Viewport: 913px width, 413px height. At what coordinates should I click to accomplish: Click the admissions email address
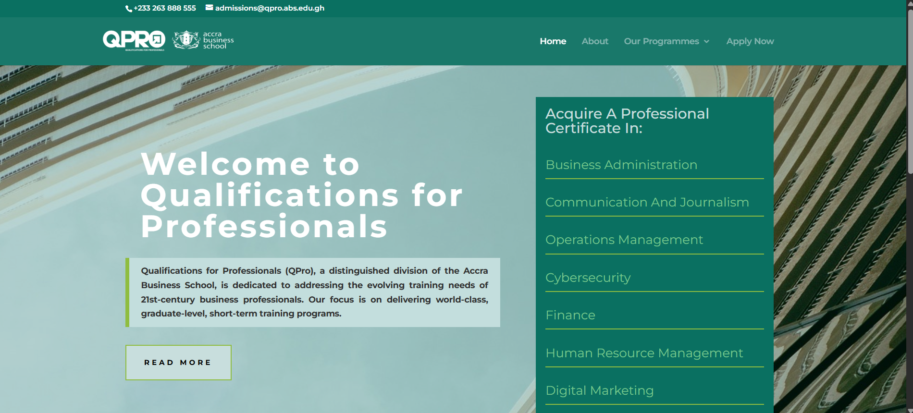coord(270,8)
